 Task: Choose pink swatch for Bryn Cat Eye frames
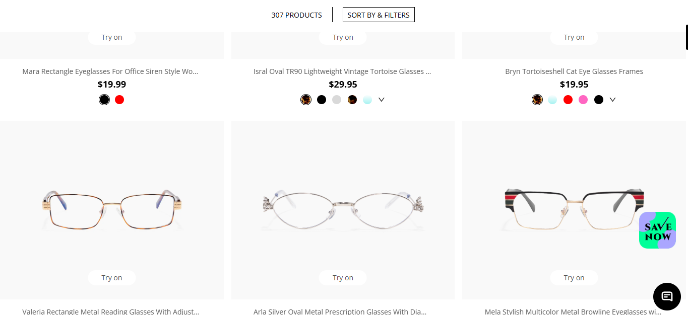coord(583,100)
